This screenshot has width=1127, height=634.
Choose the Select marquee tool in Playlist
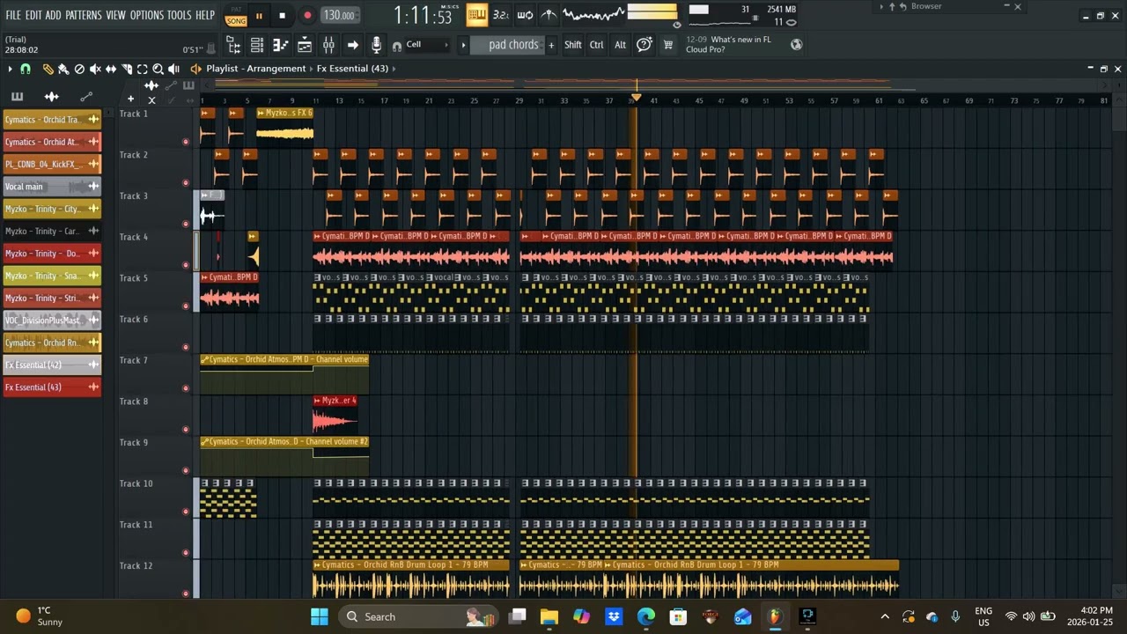pyautogui.click(x=142, y=69)
